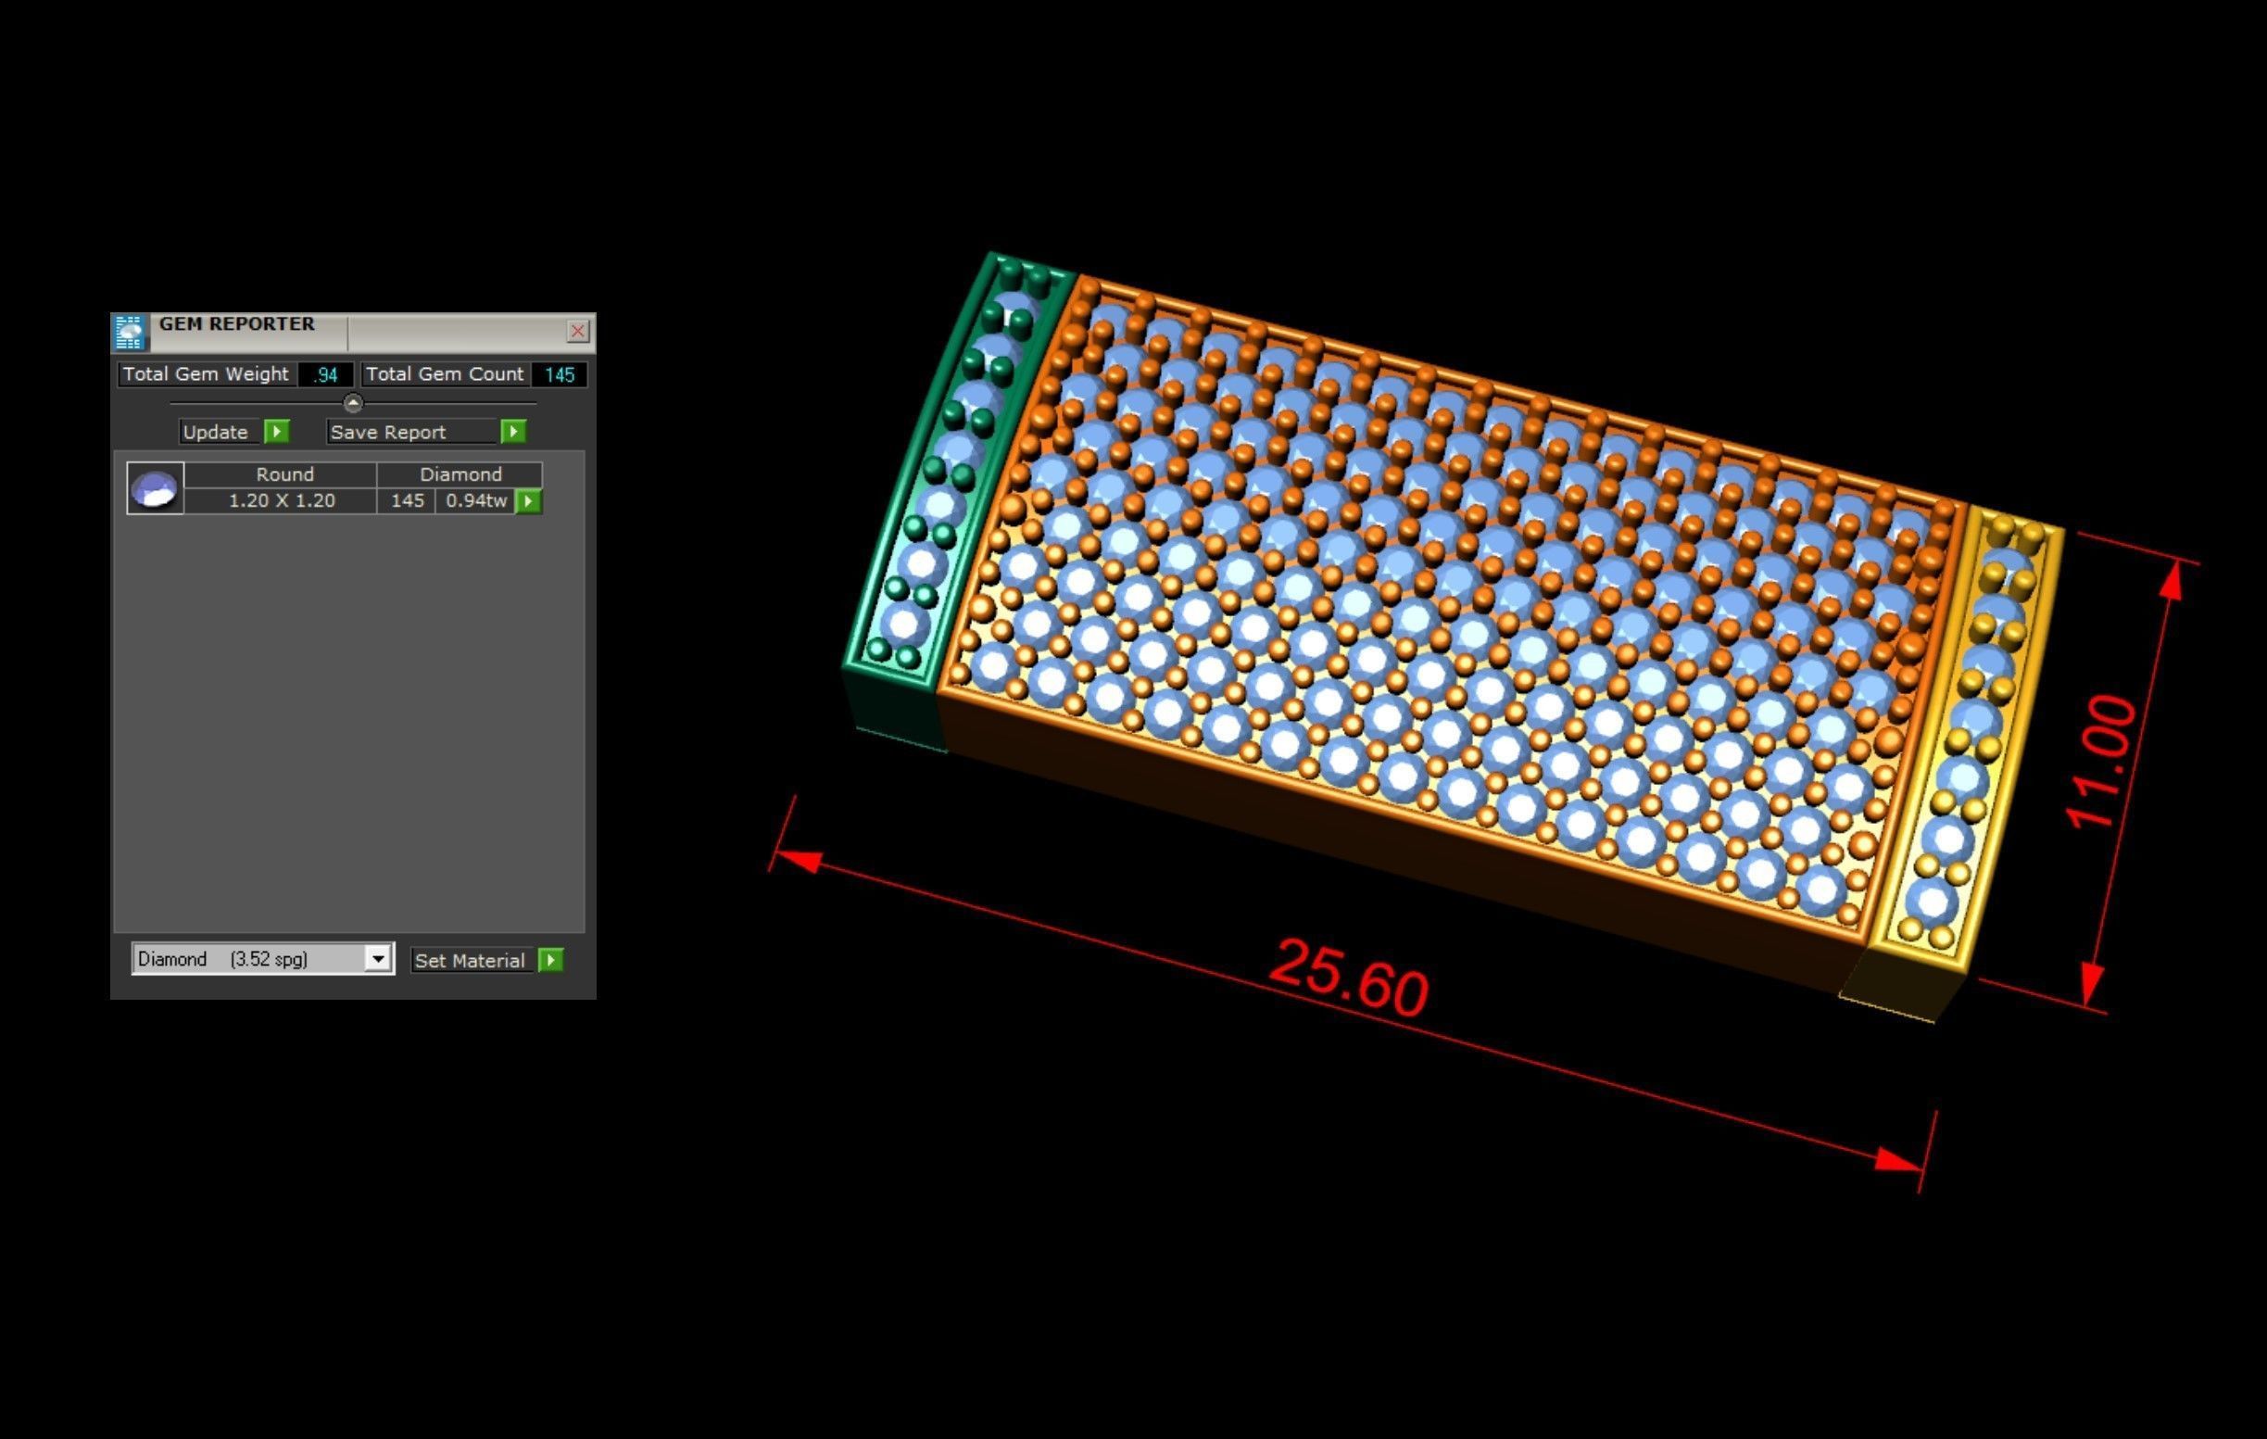Open the Diamond (3.52 spg) material dropdown

point(377,959)
